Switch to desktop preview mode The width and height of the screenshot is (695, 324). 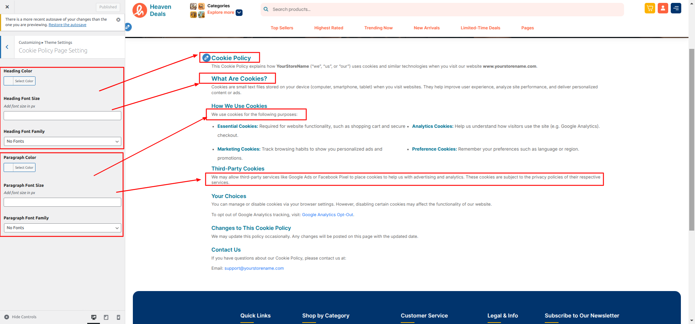94,317
